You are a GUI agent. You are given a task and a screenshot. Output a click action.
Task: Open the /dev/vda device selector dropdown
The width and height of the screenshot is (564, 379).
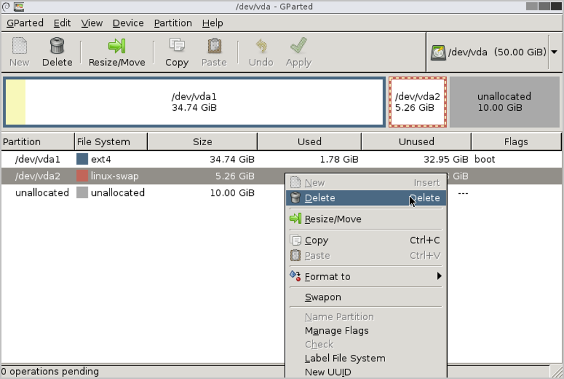click(x=554, y=52)
